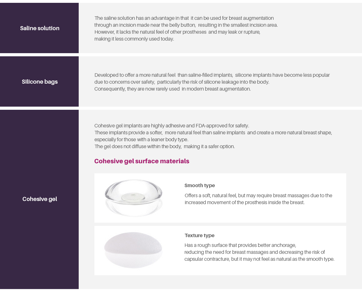Click the Cohesive gel surface materials heading
The width and height of the screenshot is (362, 290).
click(x=142, y=161)
